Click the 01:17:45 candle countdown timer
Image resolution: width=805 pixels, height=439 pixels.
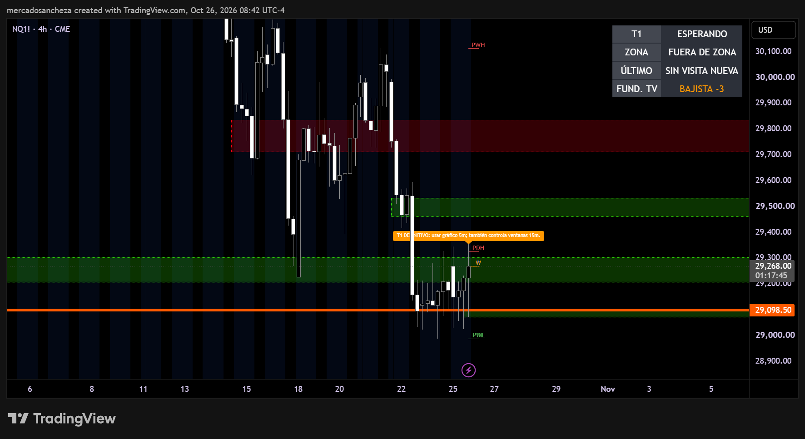[x=771, y=276]
